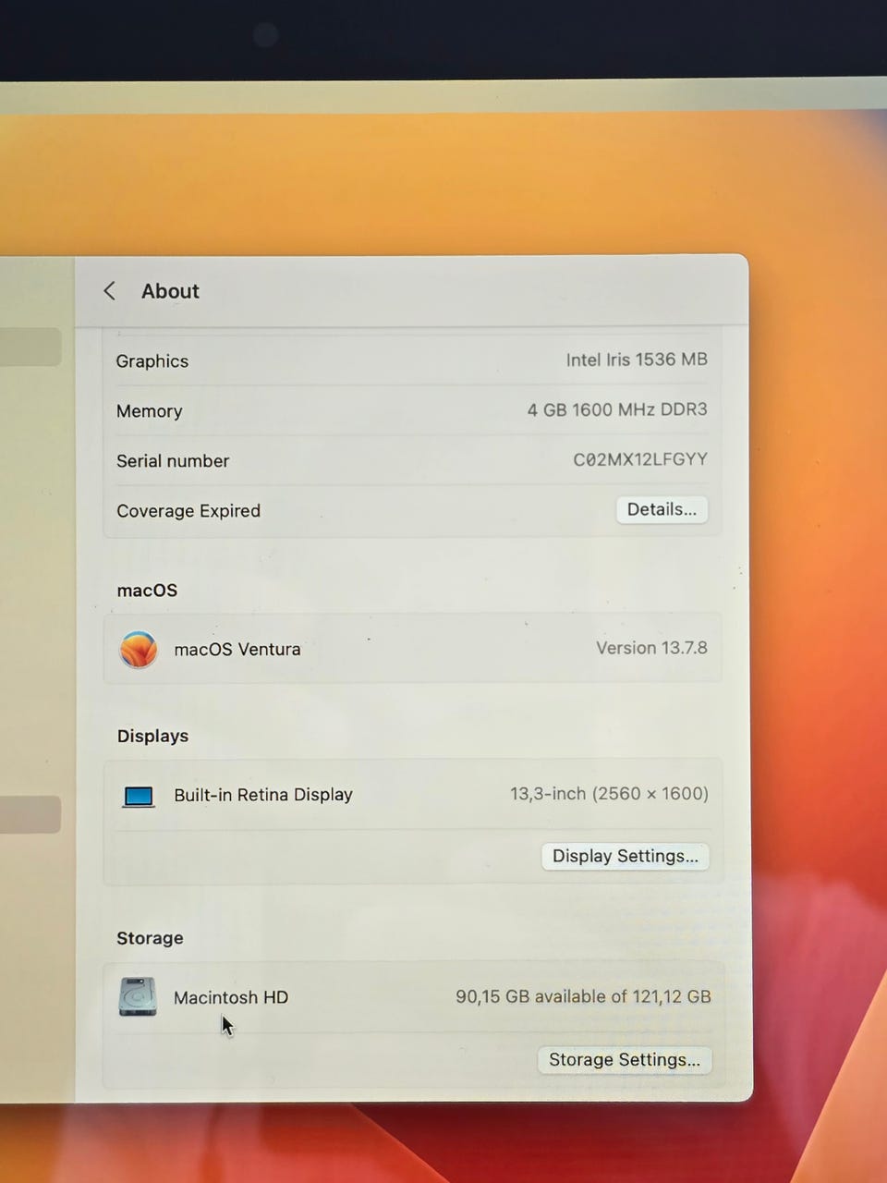Click the Macintosh HD drive icon
This screenshot has height=1183, width=887.
[x=138, y=997]
